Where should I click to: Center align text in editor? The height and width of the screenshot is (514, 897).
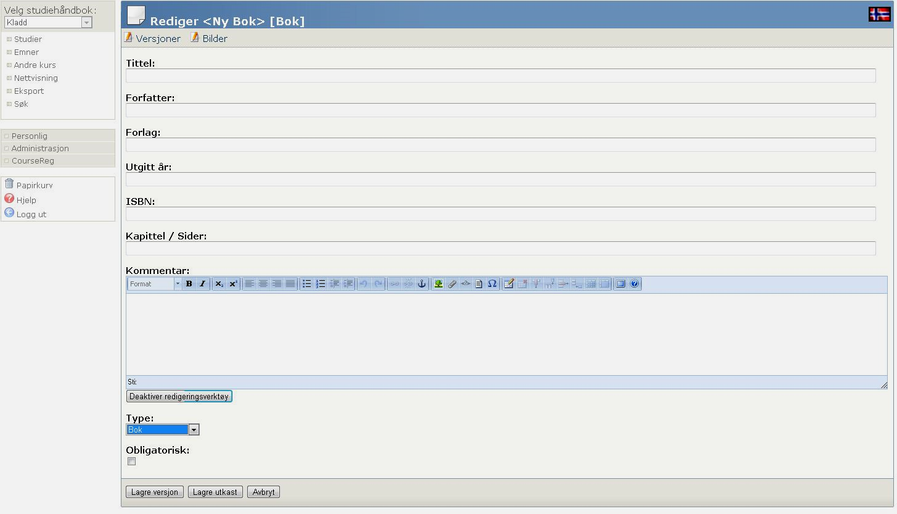click(x=263, y=284)
